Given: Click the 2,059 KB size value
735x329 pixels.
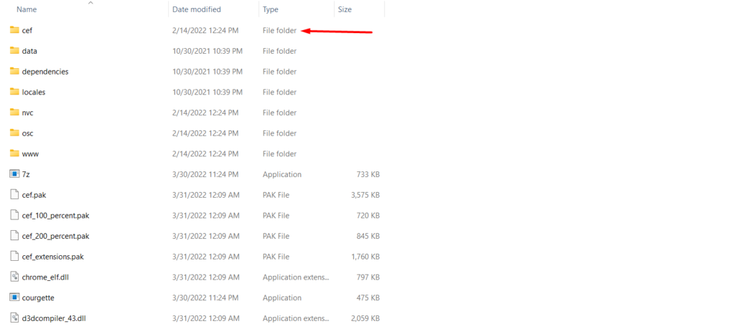Looking at the screenshot, I should tap(365, 318).
